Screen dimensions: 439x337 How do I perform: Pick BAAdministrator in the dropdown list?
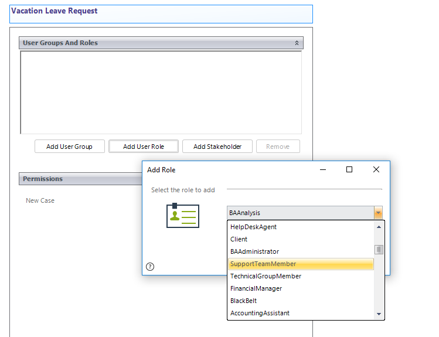tap(254, 251)
